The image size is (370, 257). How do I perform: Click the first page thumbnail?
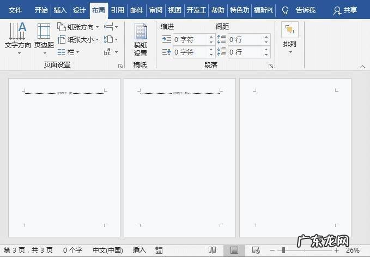64,158
